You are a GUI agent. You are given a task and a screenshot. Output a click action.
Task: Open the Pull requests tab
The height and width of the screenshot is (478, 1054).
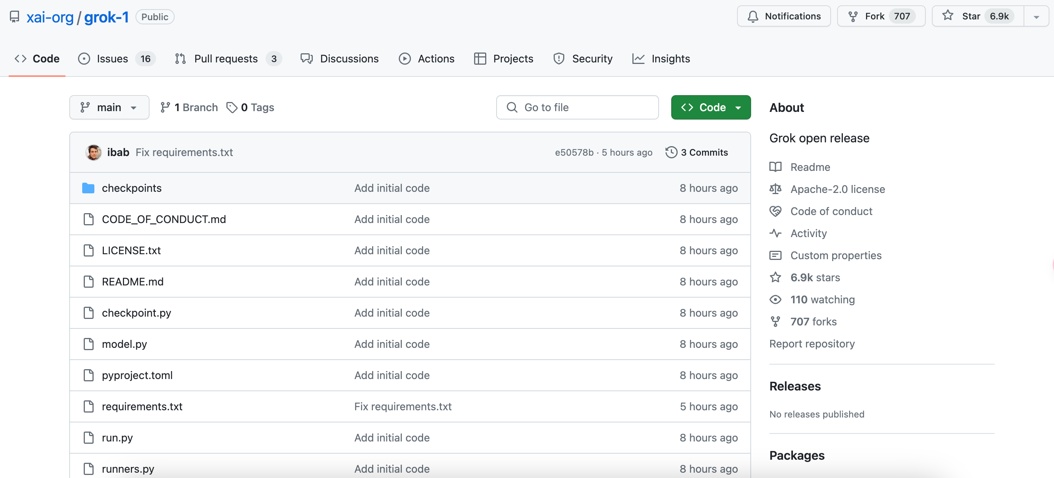228,59
